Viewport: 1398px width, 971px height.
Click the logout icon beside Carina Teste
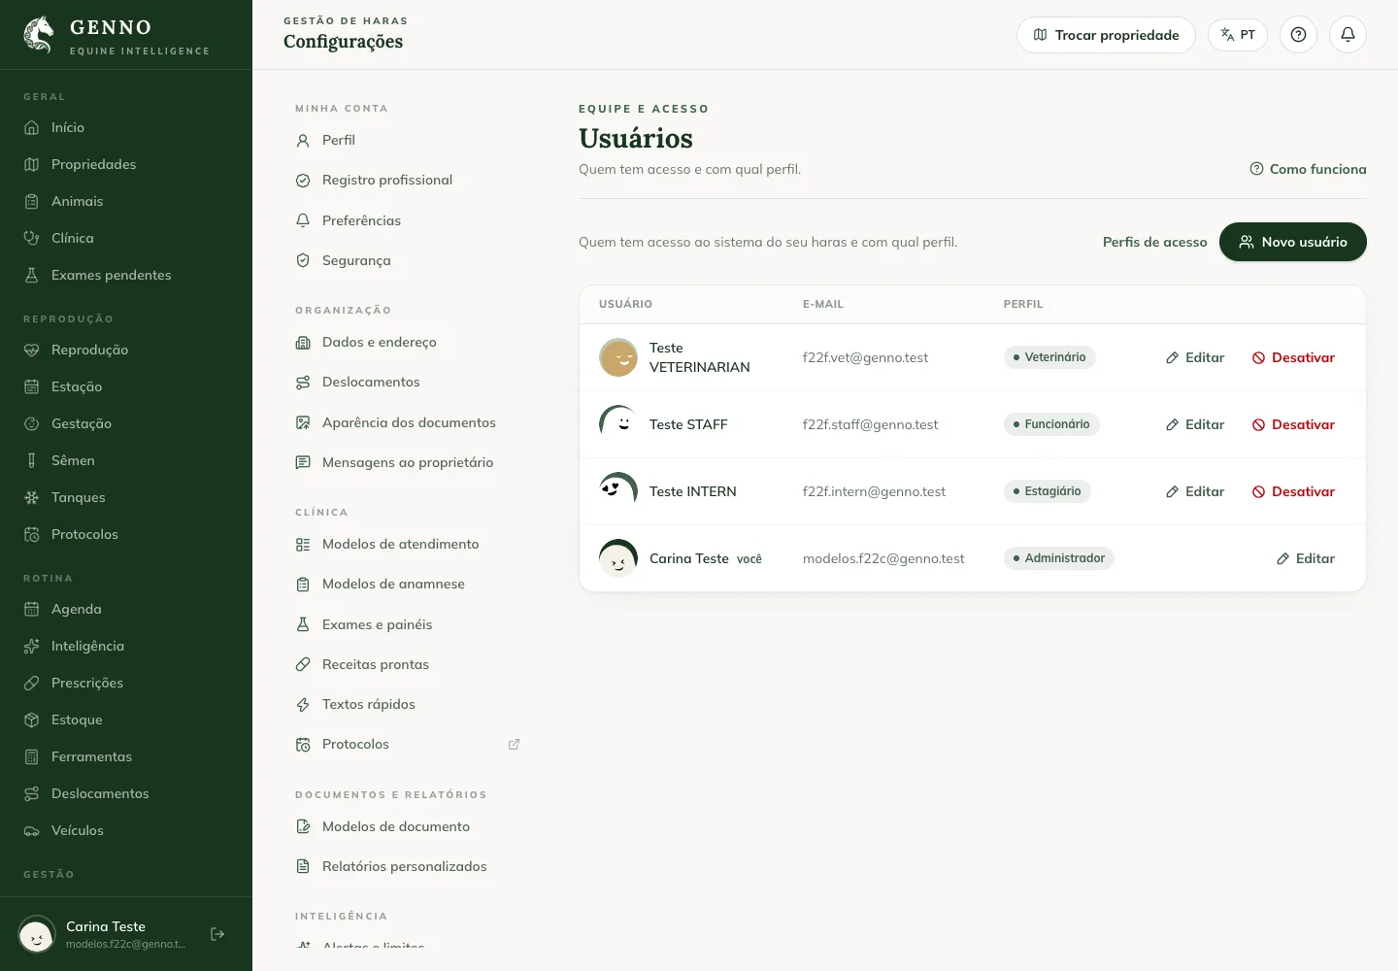[217, 934]
